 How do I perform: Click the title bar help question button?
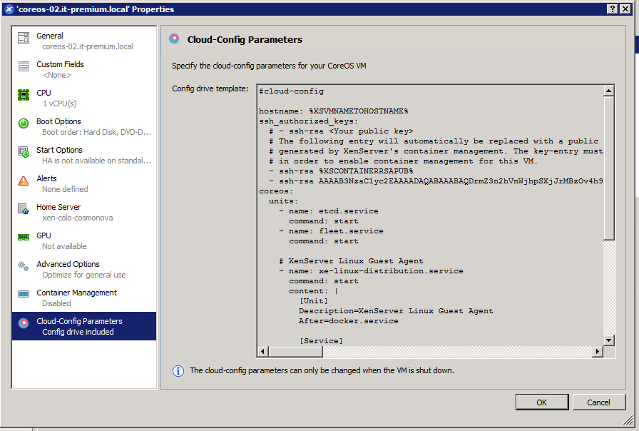click(612, 9)
